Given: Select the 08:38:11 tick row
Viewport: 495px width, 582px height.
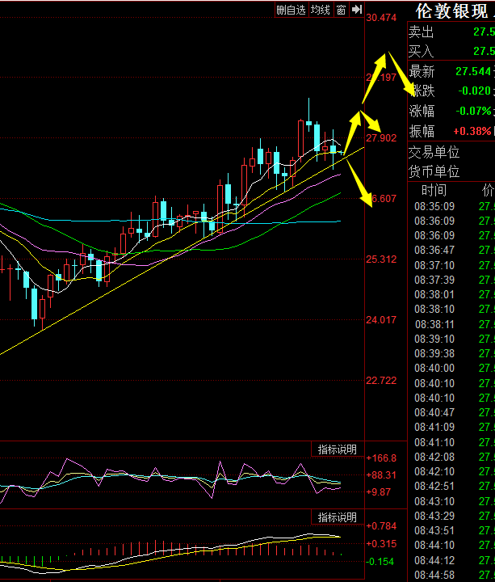Looking at the screenshot, I should pyautogui.click(x=455, y=324).
